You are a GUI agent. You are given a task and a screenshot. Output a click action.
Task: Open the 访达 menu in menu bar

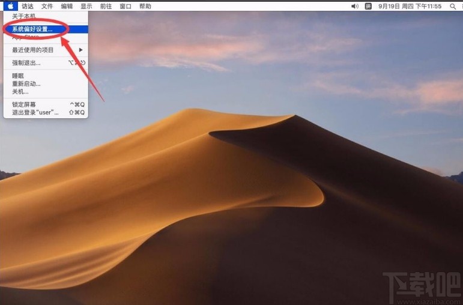[28, 6]
